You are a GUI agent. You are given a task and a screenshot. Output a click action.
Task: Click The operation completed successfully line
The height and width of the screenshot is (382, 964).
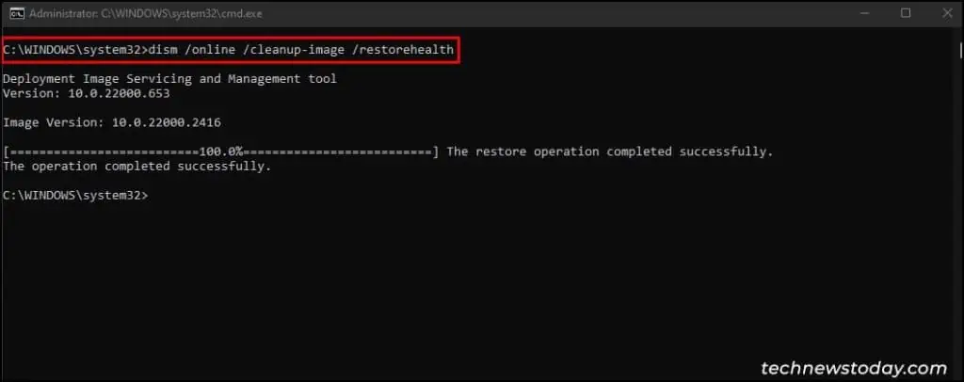(x=137, y=167)
